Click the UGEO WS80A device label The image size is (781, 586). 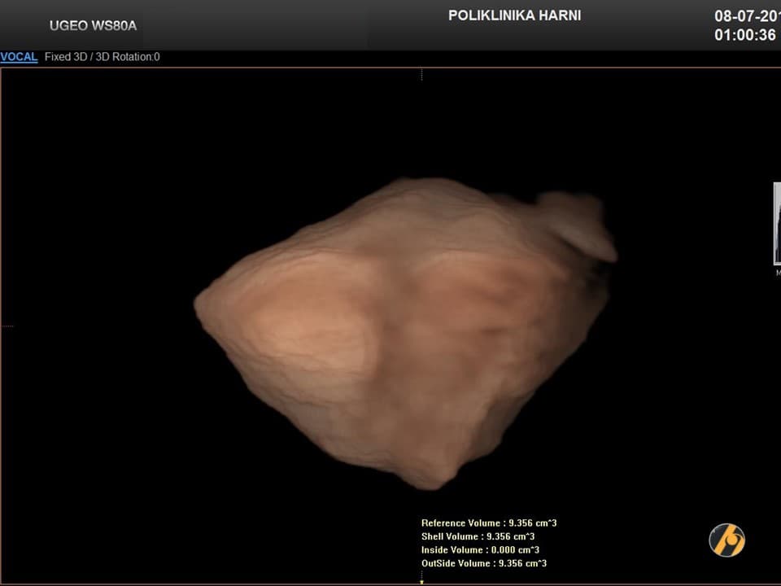click(x=93, y=25)
